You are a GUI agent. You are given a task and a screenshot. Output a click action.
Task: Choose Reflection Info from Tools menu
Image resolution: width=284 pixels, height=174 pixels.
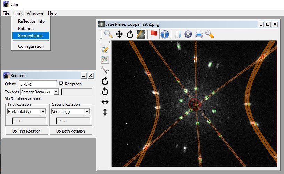[31, 21]
